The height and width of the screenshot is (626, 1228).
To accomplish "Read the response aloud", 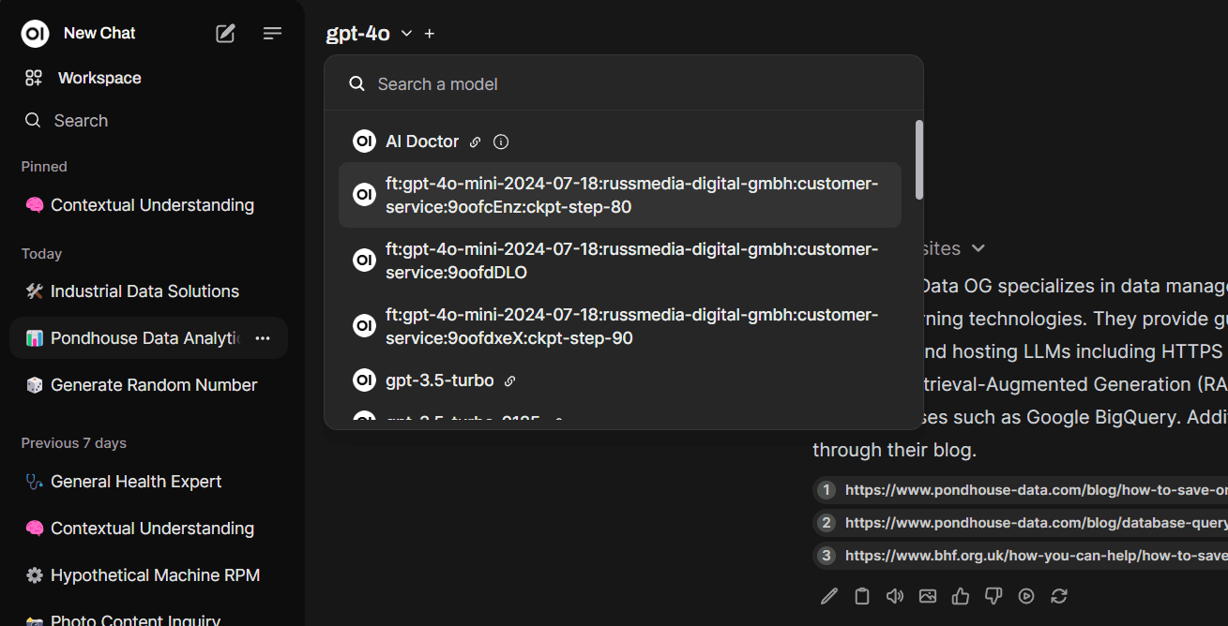I will (x=894, y=595).
